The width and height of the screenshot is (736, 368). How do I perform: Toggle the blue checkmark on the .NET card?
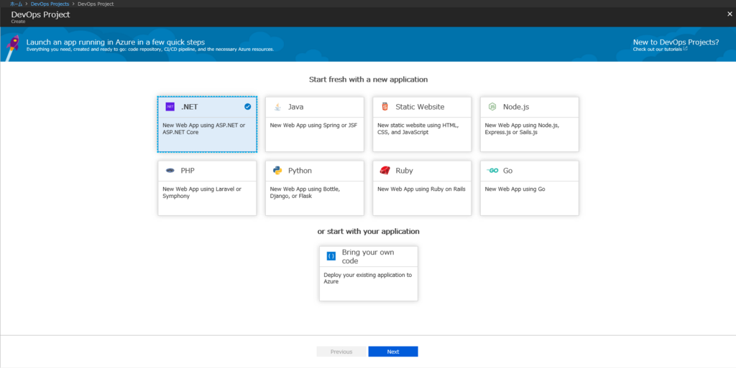(x=247, y=107)
